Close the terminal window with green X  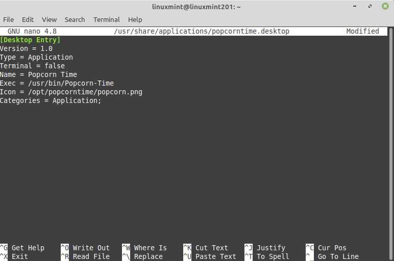385,6
